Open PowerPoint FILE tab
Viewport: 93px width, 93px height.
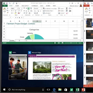click(86, 6)
